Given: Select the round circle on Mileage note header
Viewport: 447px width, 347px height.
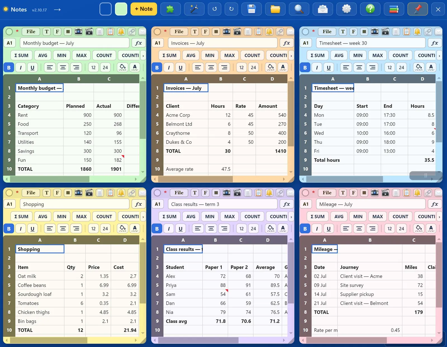Looking at the screenshot, I should coord(305,193).
